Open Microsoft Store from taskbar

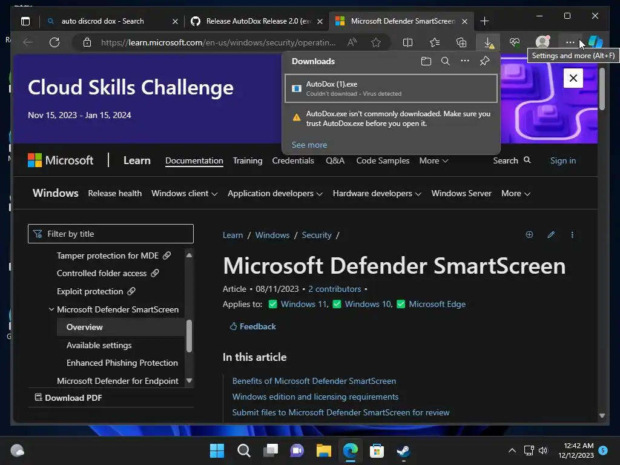[377, 450]
